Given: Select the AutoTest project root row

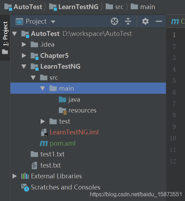Looking at the screenshot, I should click(x=88, y=34).
